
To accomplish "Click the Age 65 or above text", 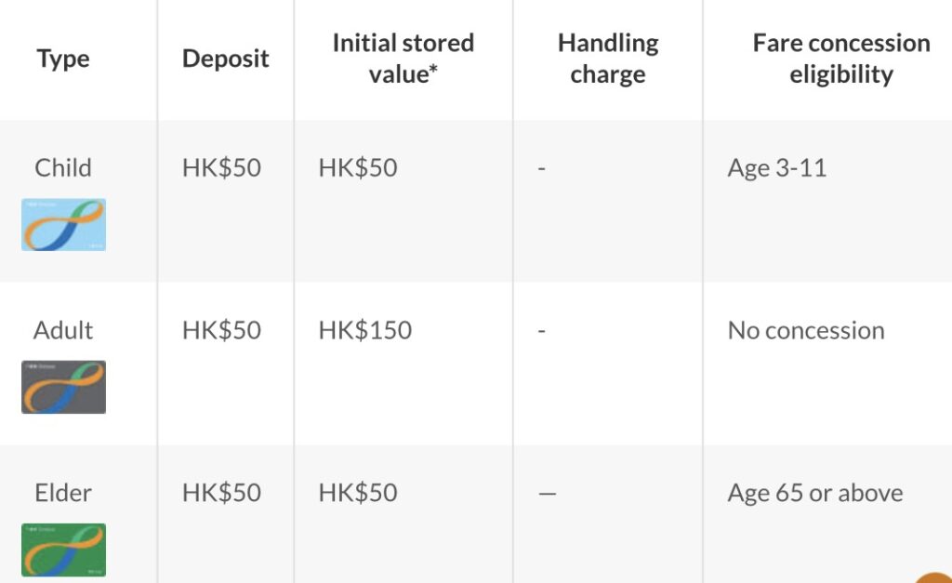I will [815, 493].
